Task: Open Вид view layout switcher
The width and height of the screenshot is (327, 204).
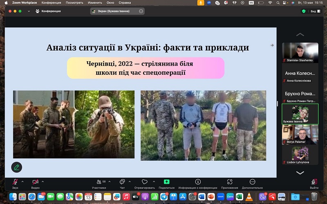Action: pos(315,11)
